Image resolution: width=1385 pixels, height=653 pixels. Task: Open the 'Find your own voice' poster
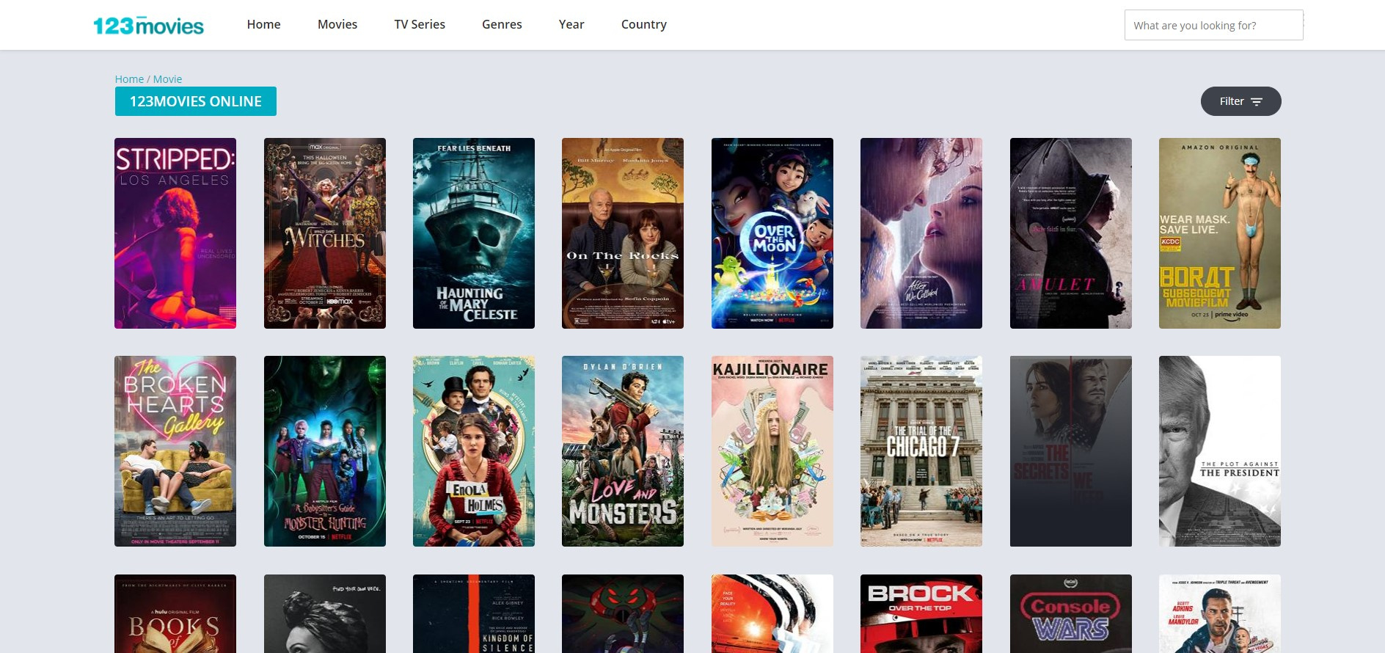click(325, 613)
